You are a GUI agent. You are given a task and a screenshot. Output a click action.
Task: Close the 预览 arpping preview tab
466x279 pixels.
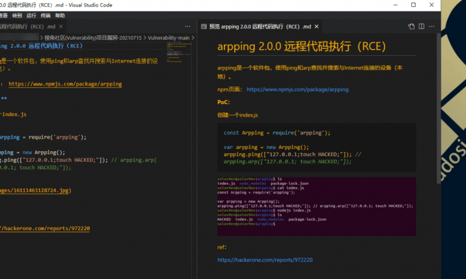coord(316,27)
